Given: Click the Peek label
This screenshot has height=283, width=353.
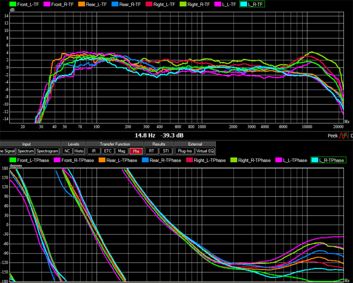Looking at the screenshot, I should click(x=333, y=136).
